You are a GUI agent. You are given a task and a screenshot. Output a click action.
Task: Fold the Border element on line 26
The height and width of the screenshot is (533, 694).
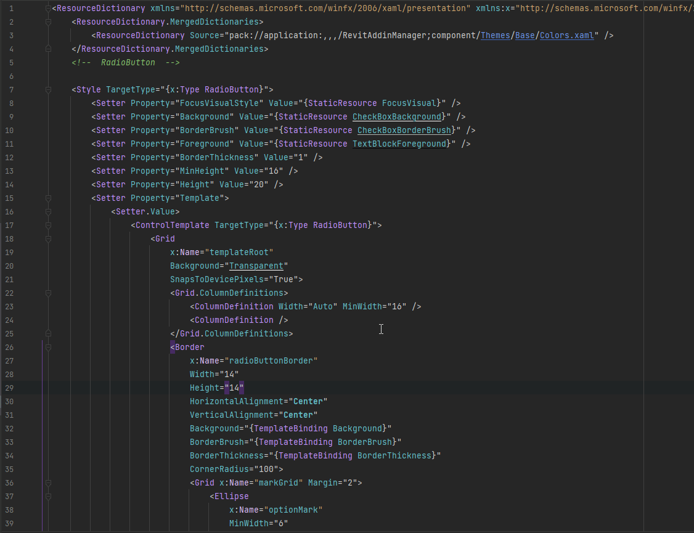click(x=48, y=348)
